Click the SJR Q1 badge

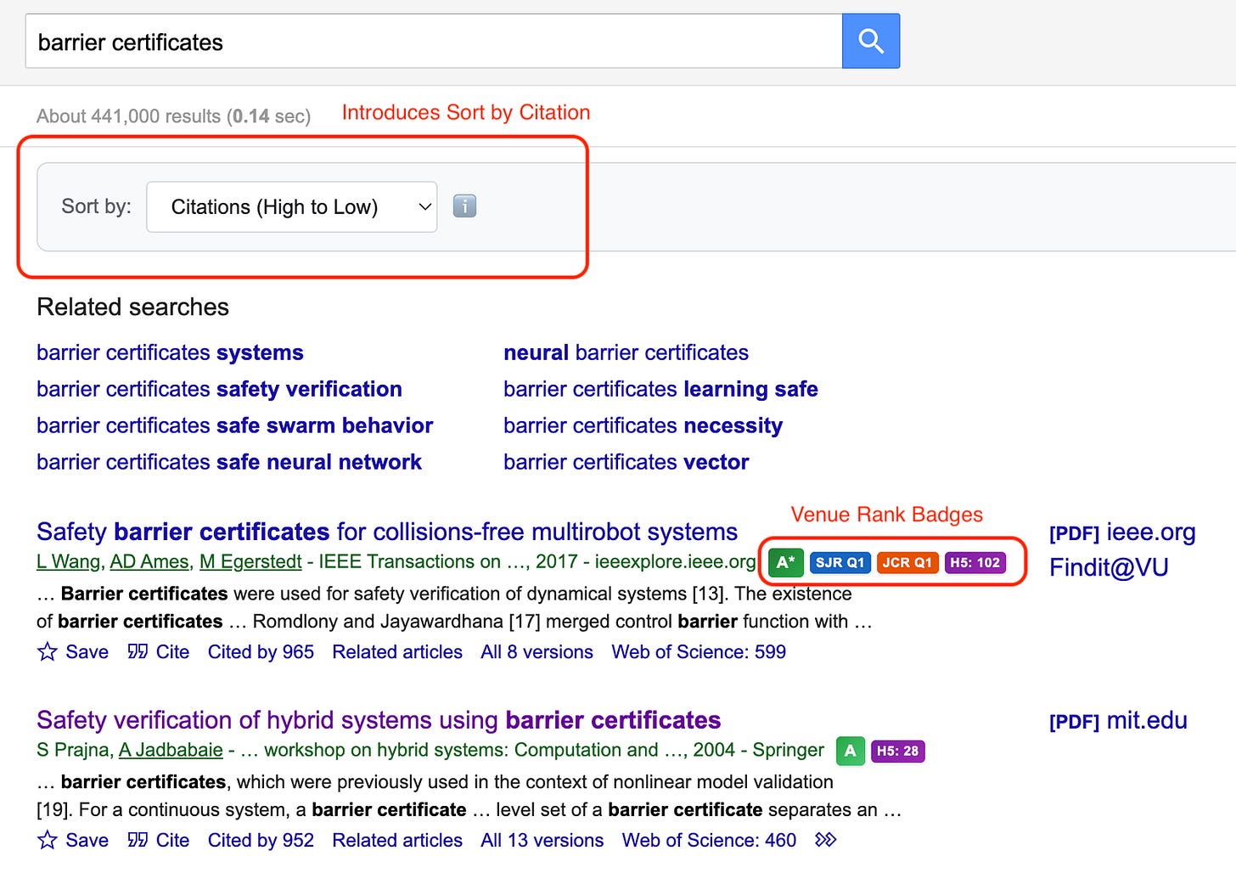(840, 562)
